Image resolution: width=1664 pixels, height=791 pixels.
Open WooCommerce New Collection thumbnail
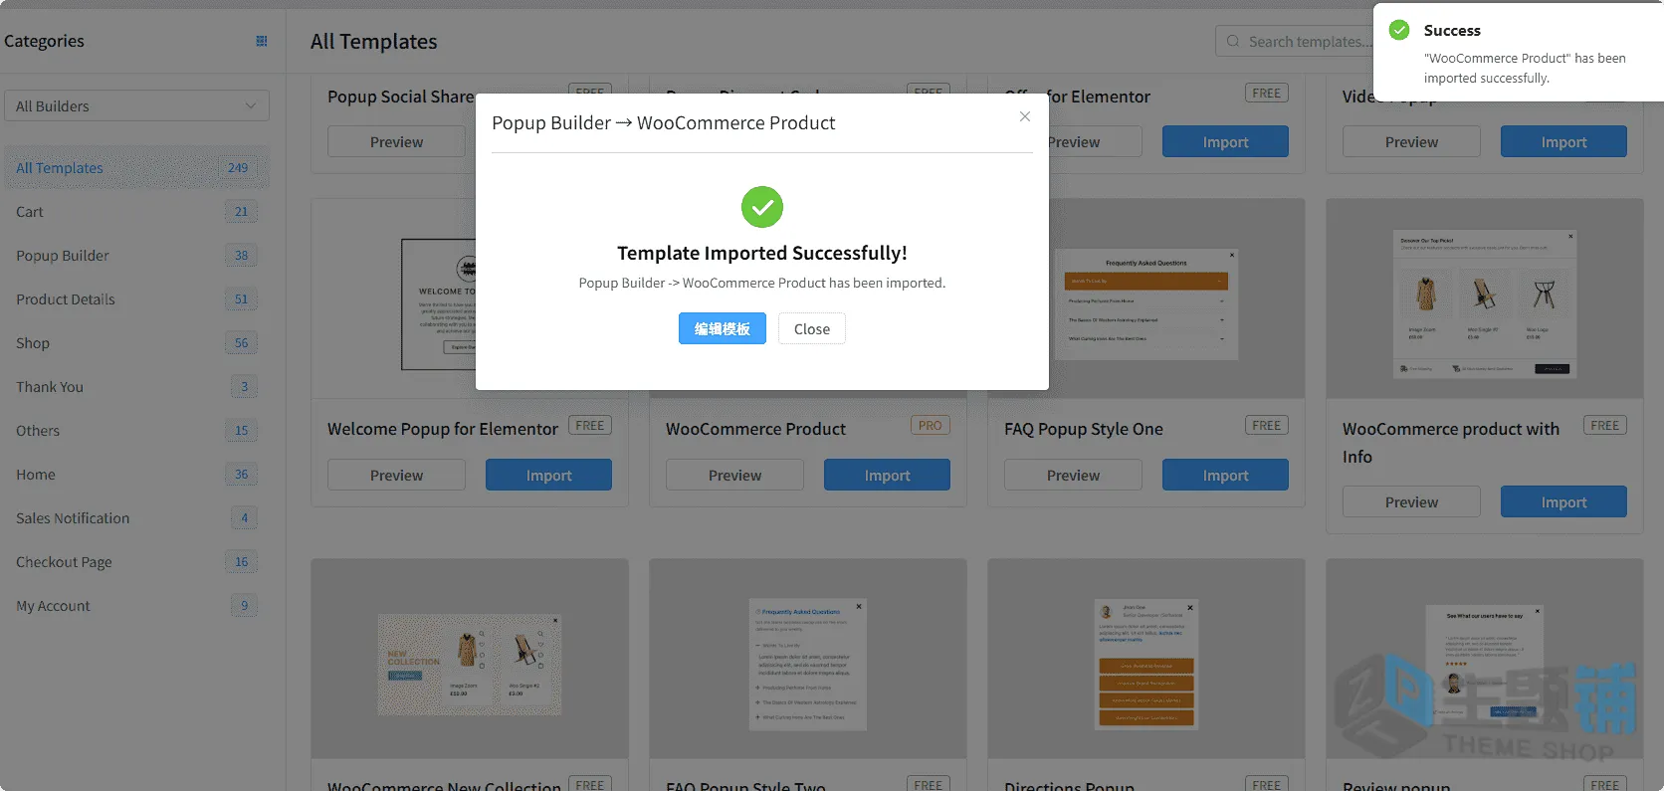[470, 659]
